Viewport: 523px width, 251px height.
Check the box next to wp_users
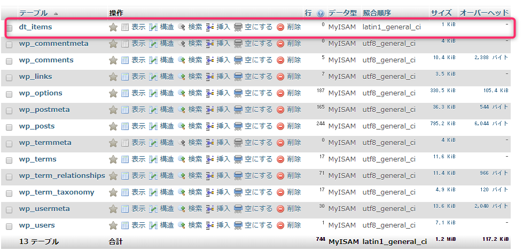[9, 226]
